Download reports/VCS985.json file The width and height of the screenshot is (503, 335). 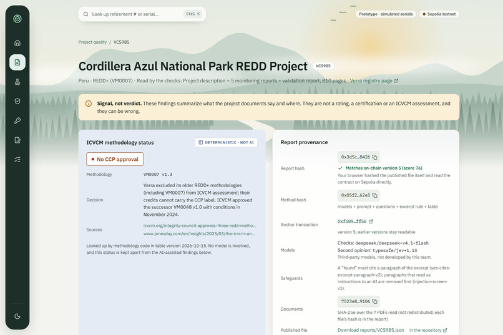pyautogui.click(x=371, y=330)
